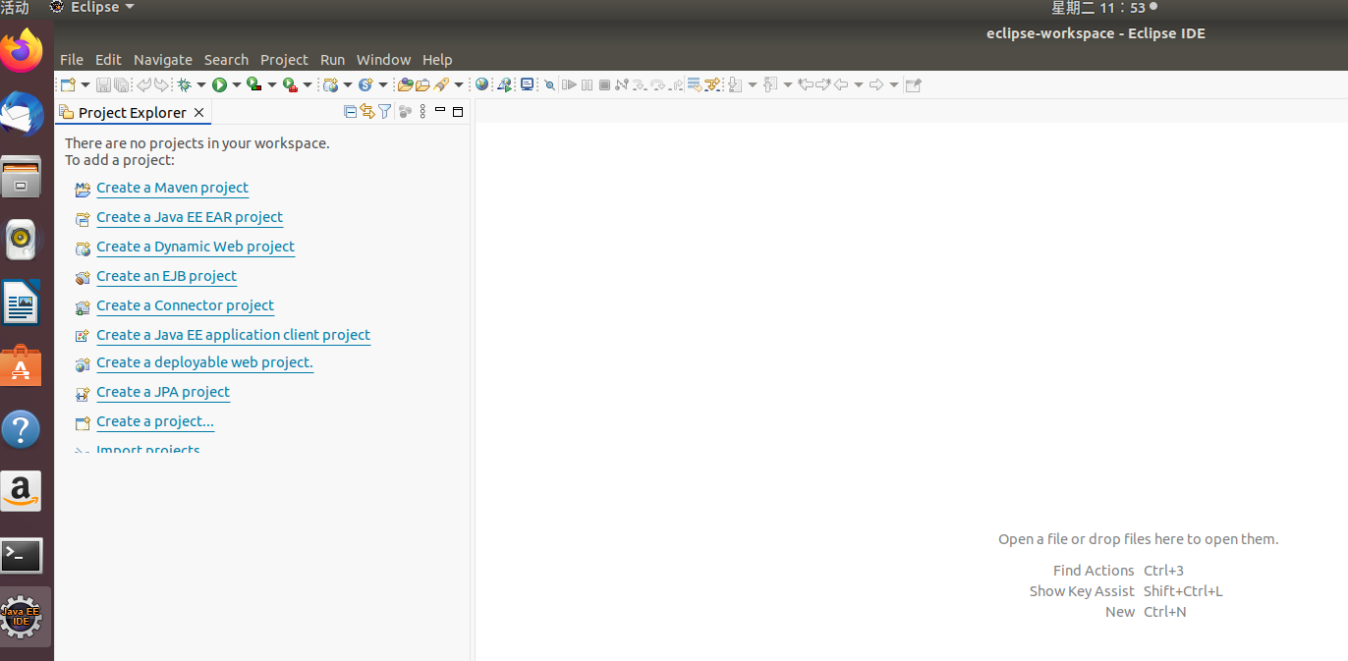Click the New Servlet S icon
Screen dimensions: 1348x661
click(365, 84)
